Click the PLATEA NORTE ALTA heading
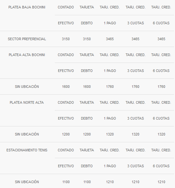The width and height of the screenshot is (175, 188). click(27, 102)
